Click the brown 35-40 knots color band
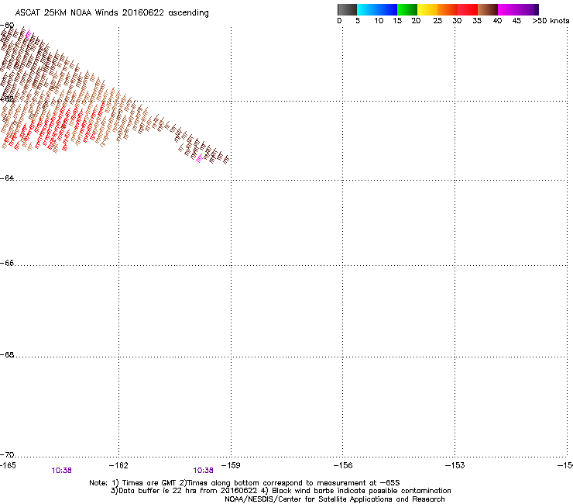The image size is (573, 504). click(x=488, y=9)
